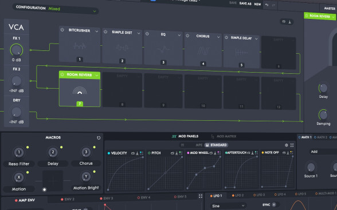Click Mod Wheel curve save icon
The width and height of the screenshot is (337, 210).
tap(215, 153)
